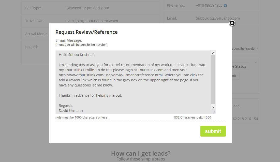The image size is (280, 162).
Task: Click the 'Follow these simple steps' subtitle
Action: 141,159
